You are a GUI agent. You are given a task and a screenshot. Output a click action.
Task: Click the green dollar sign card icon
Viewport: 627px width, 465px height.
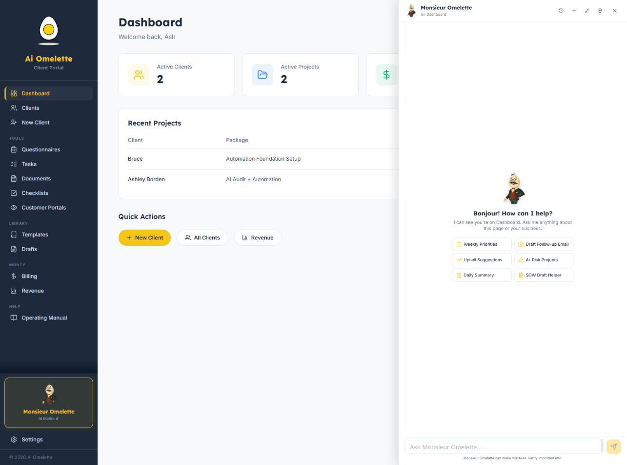(x=386, y=75)
